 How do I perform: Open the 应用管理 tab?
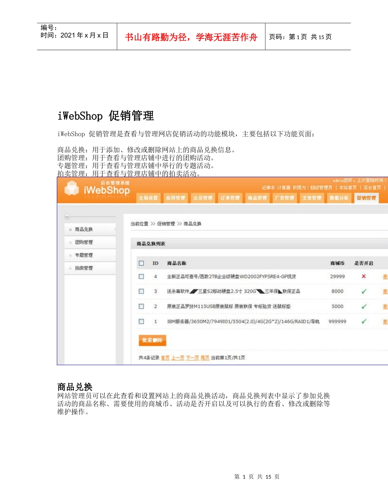(x=175, y=198)
